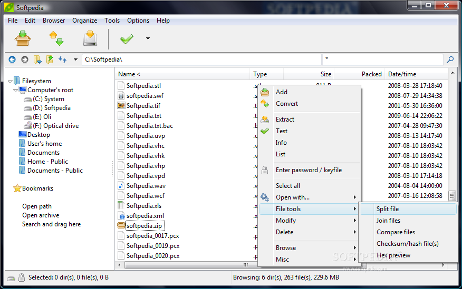
Task: Go forward with the grey forward arrow
Action: [x=25, y=59]
